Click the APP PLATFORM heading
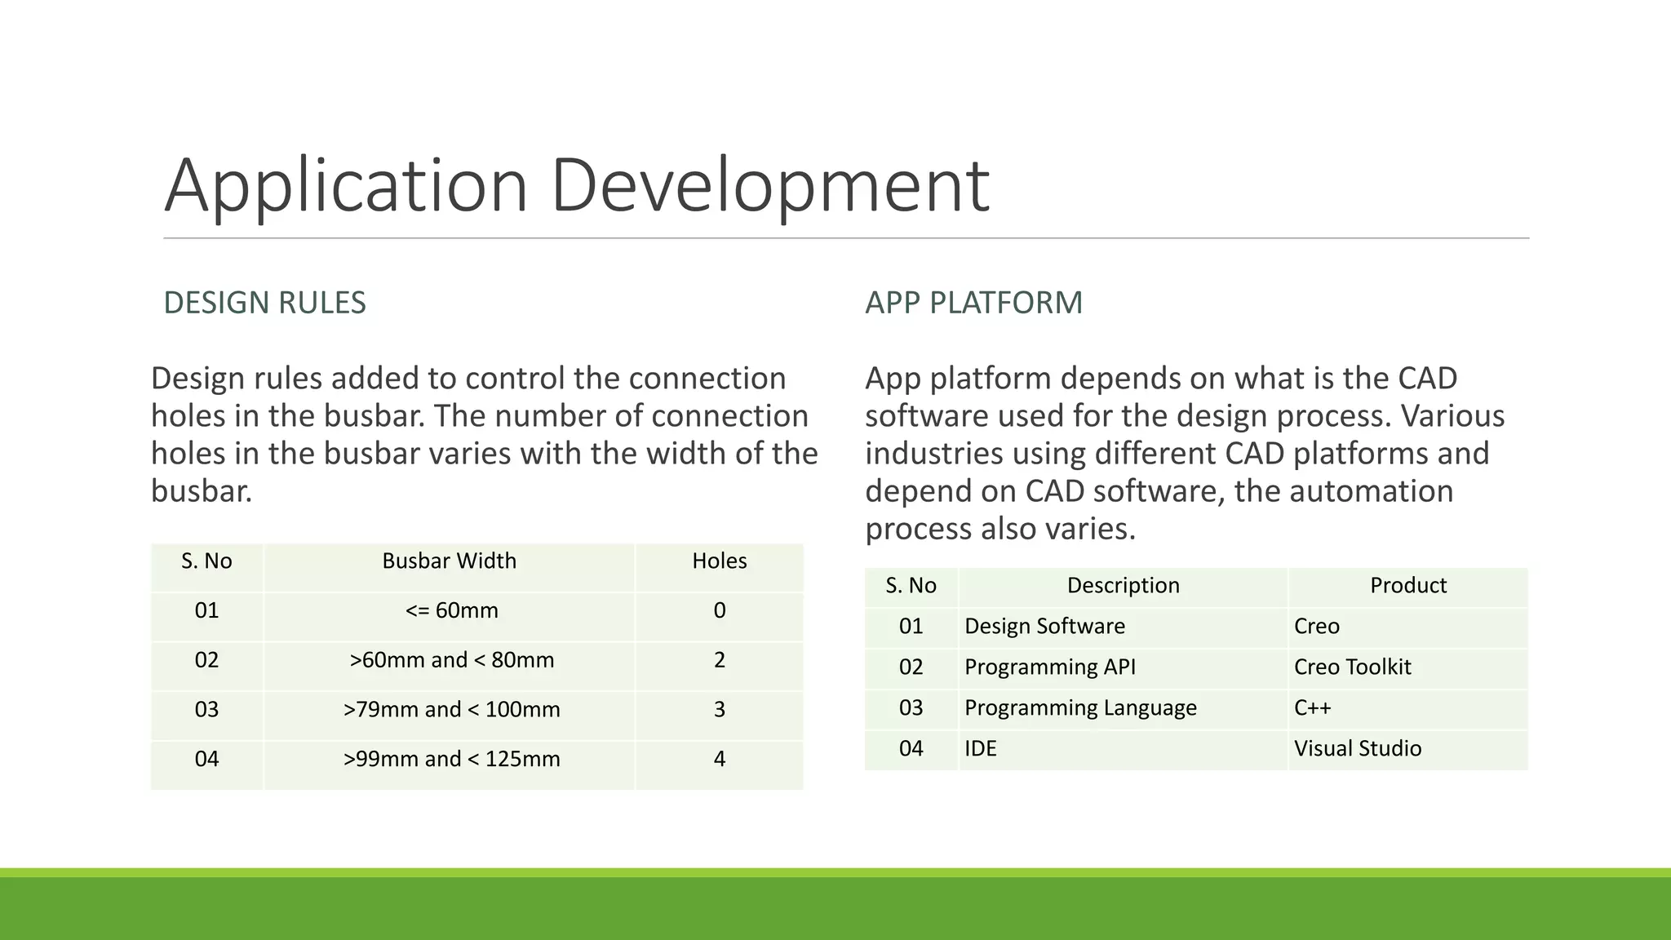Image resolution: width=1671 pixels, height=940 pixels. pos(973,303)
